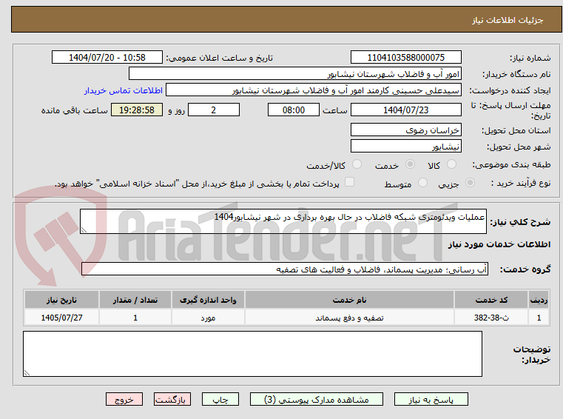Screen dimensions: 563x419
Task: Click the کد خدمت column header
Action: coord(491,300)
